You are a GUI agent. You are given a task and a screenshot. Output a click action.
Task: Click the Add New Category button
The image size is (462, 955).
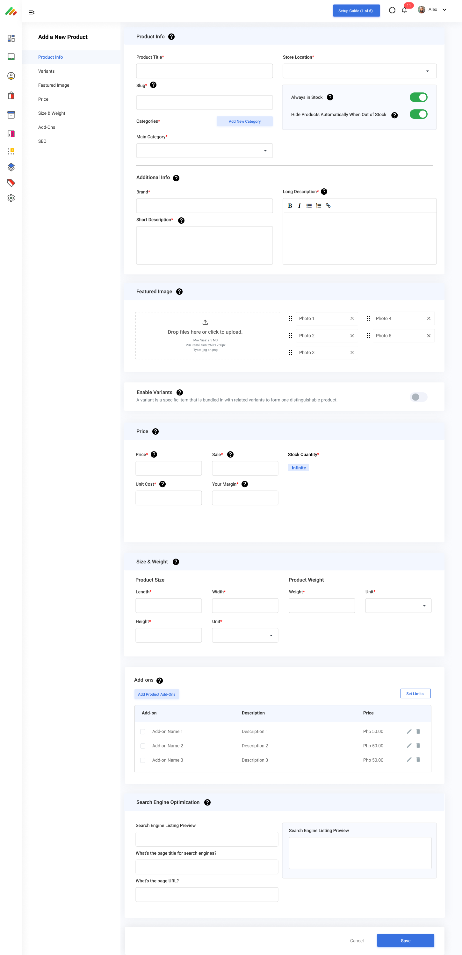click(x=245, y=122)
